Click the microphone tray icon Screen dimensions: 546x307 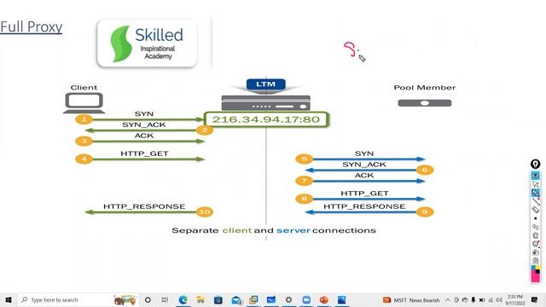(x=473, y=300)
